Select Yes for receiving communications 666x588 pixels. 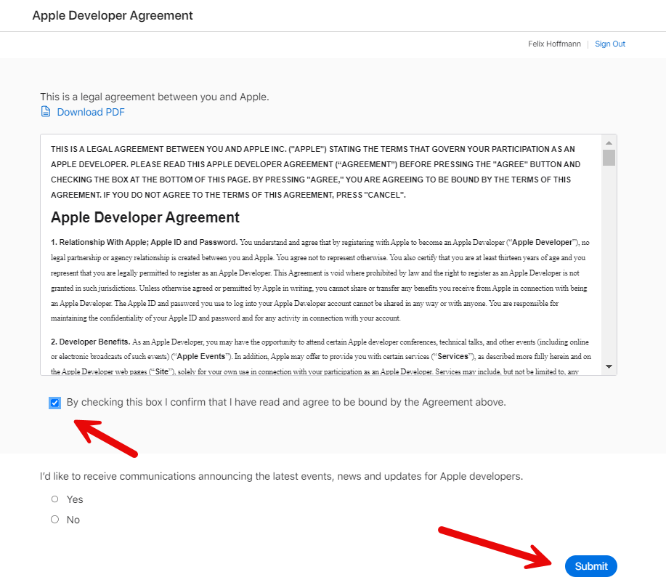55,499
